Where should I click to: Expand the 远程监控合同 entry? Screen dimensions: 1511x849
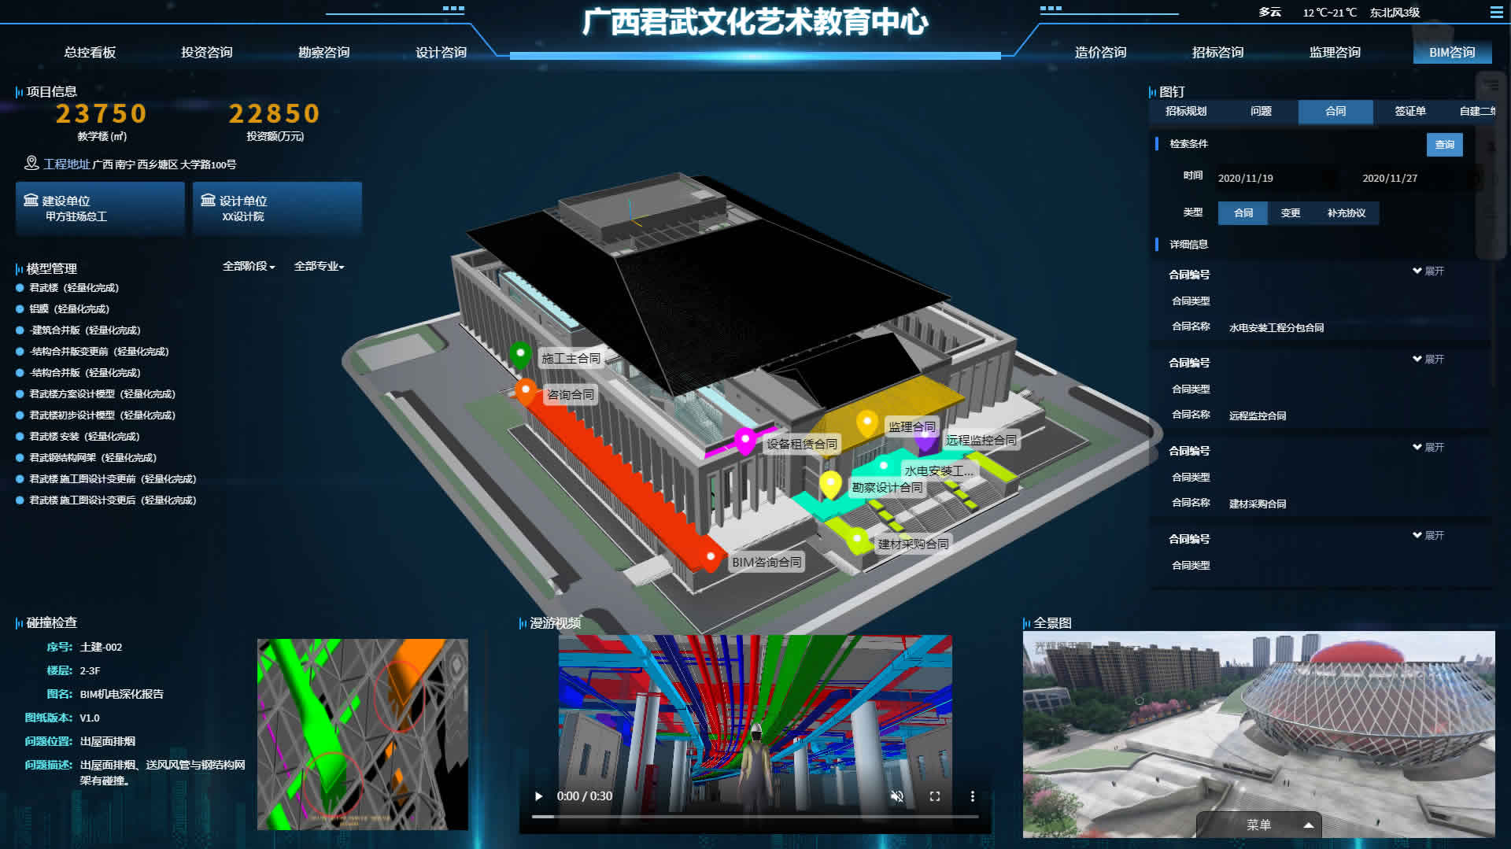pyautogui.click(x=1428, y=359)
